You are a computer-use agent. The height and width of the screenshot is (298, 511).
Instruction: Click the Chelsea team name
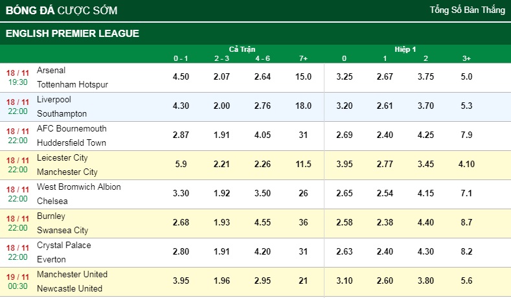click(52, 201)
